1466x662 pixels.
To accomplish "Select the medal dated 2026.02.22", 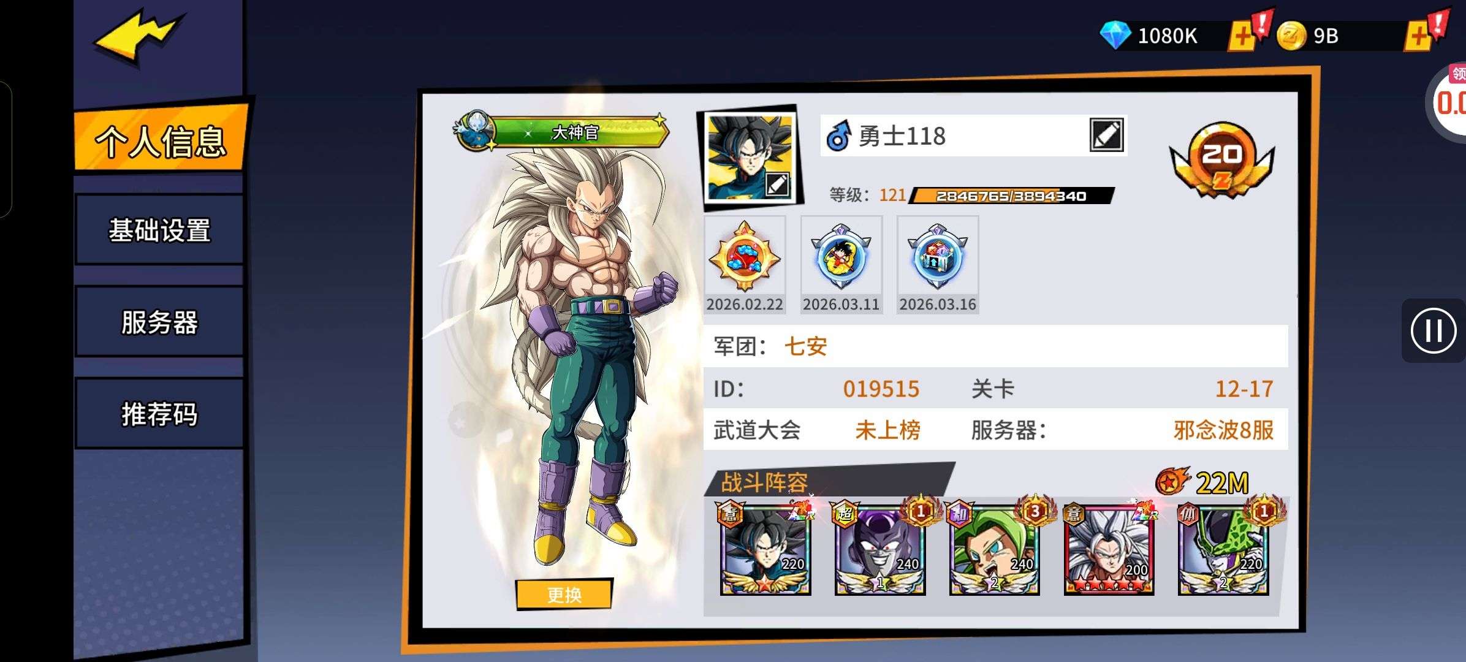I will pos(745,265).
